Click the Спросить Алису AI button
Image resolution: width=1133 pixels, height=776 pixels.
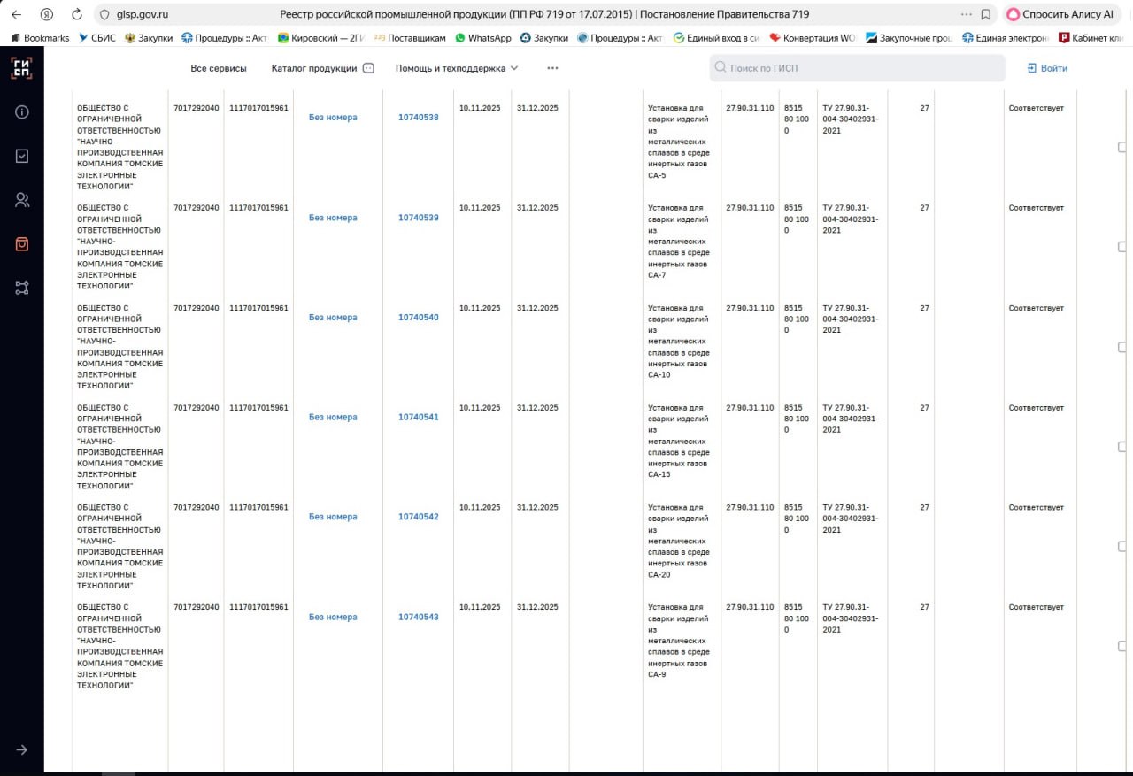click(x=1059, y=14)
